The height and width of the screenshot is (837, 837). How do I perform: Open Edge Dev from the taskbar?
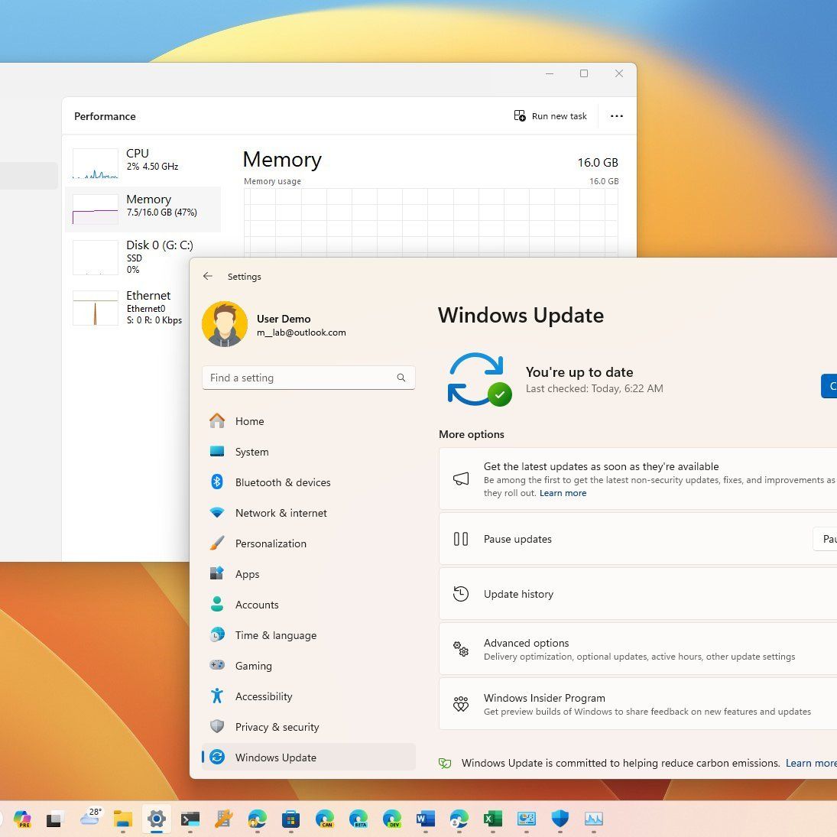392,819
